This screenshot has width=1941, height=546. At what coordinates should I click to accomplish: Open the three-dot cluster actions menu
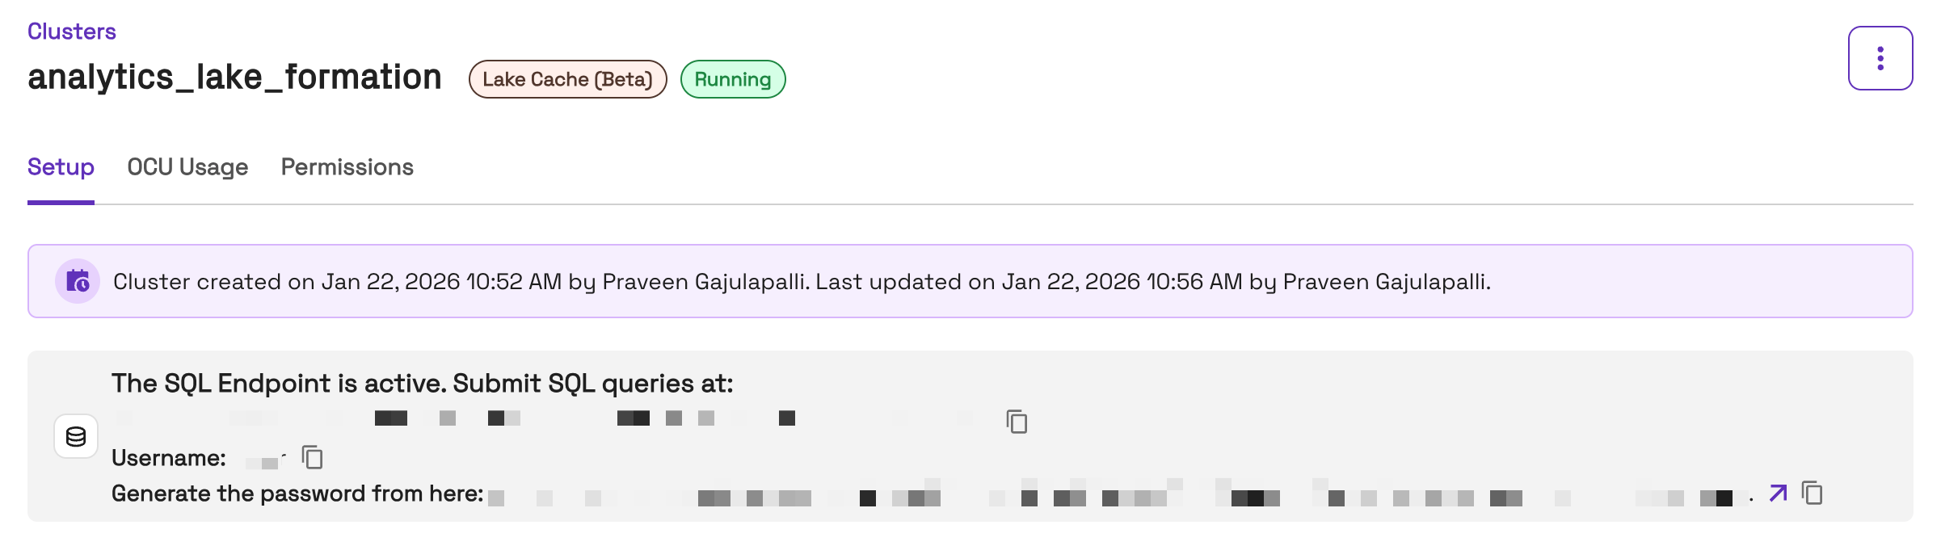(1880, 58)
